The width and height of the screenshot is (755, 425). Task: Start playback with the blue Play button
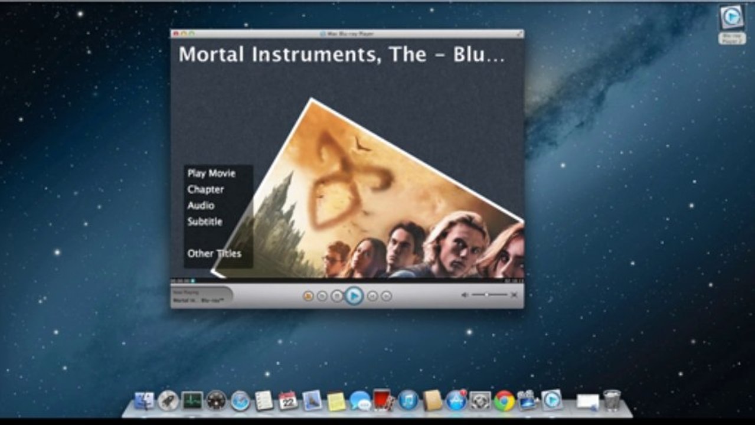pyautogui.click(x=354, y=295)
